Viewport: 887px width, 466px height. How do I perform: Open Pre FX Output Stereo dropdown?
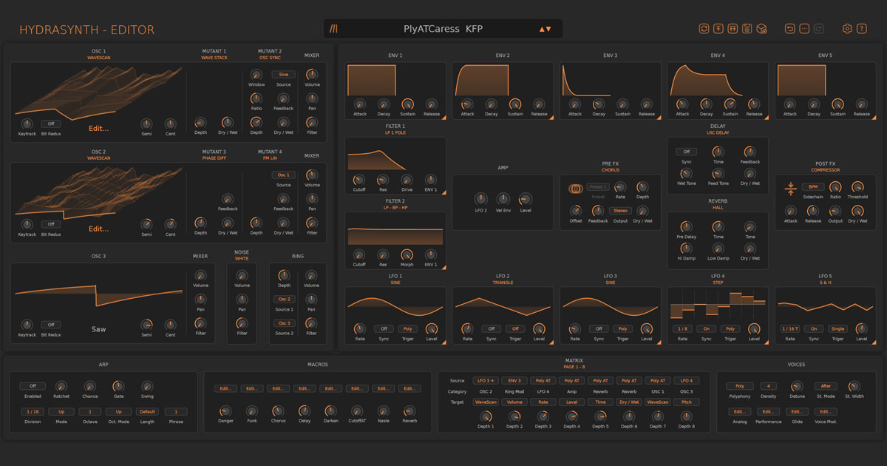click(620, 211)
